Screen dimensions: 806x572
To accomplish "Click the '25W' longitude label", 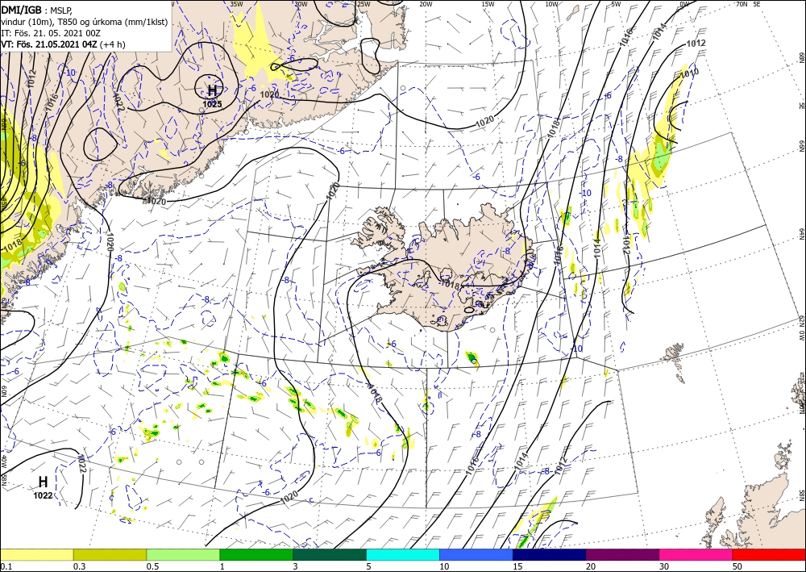I will tap(364, 4).
